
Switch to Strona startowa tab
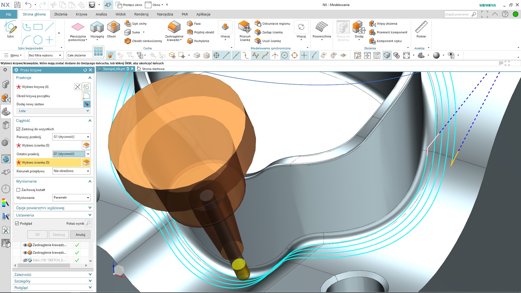(151, 69)
